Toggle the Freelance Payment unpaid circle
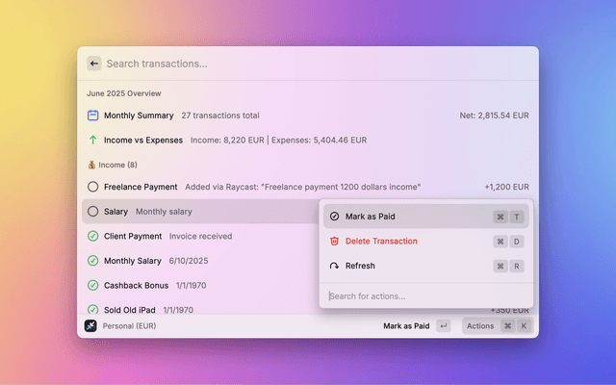The width and height of the screenshot is (616, 385). tap(93, 187)
